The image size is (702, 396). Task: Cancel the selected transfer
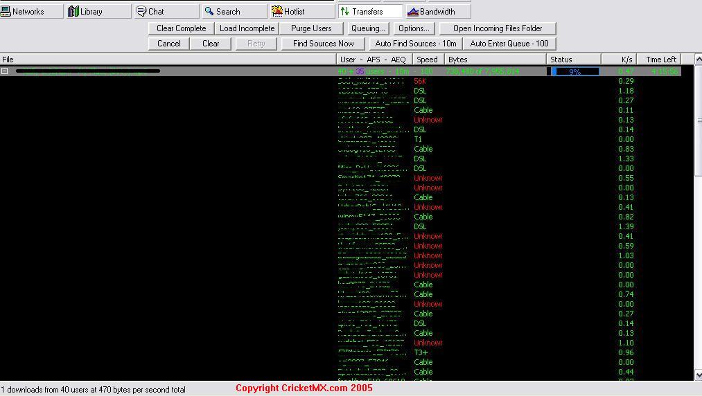(x=169, y=44)
